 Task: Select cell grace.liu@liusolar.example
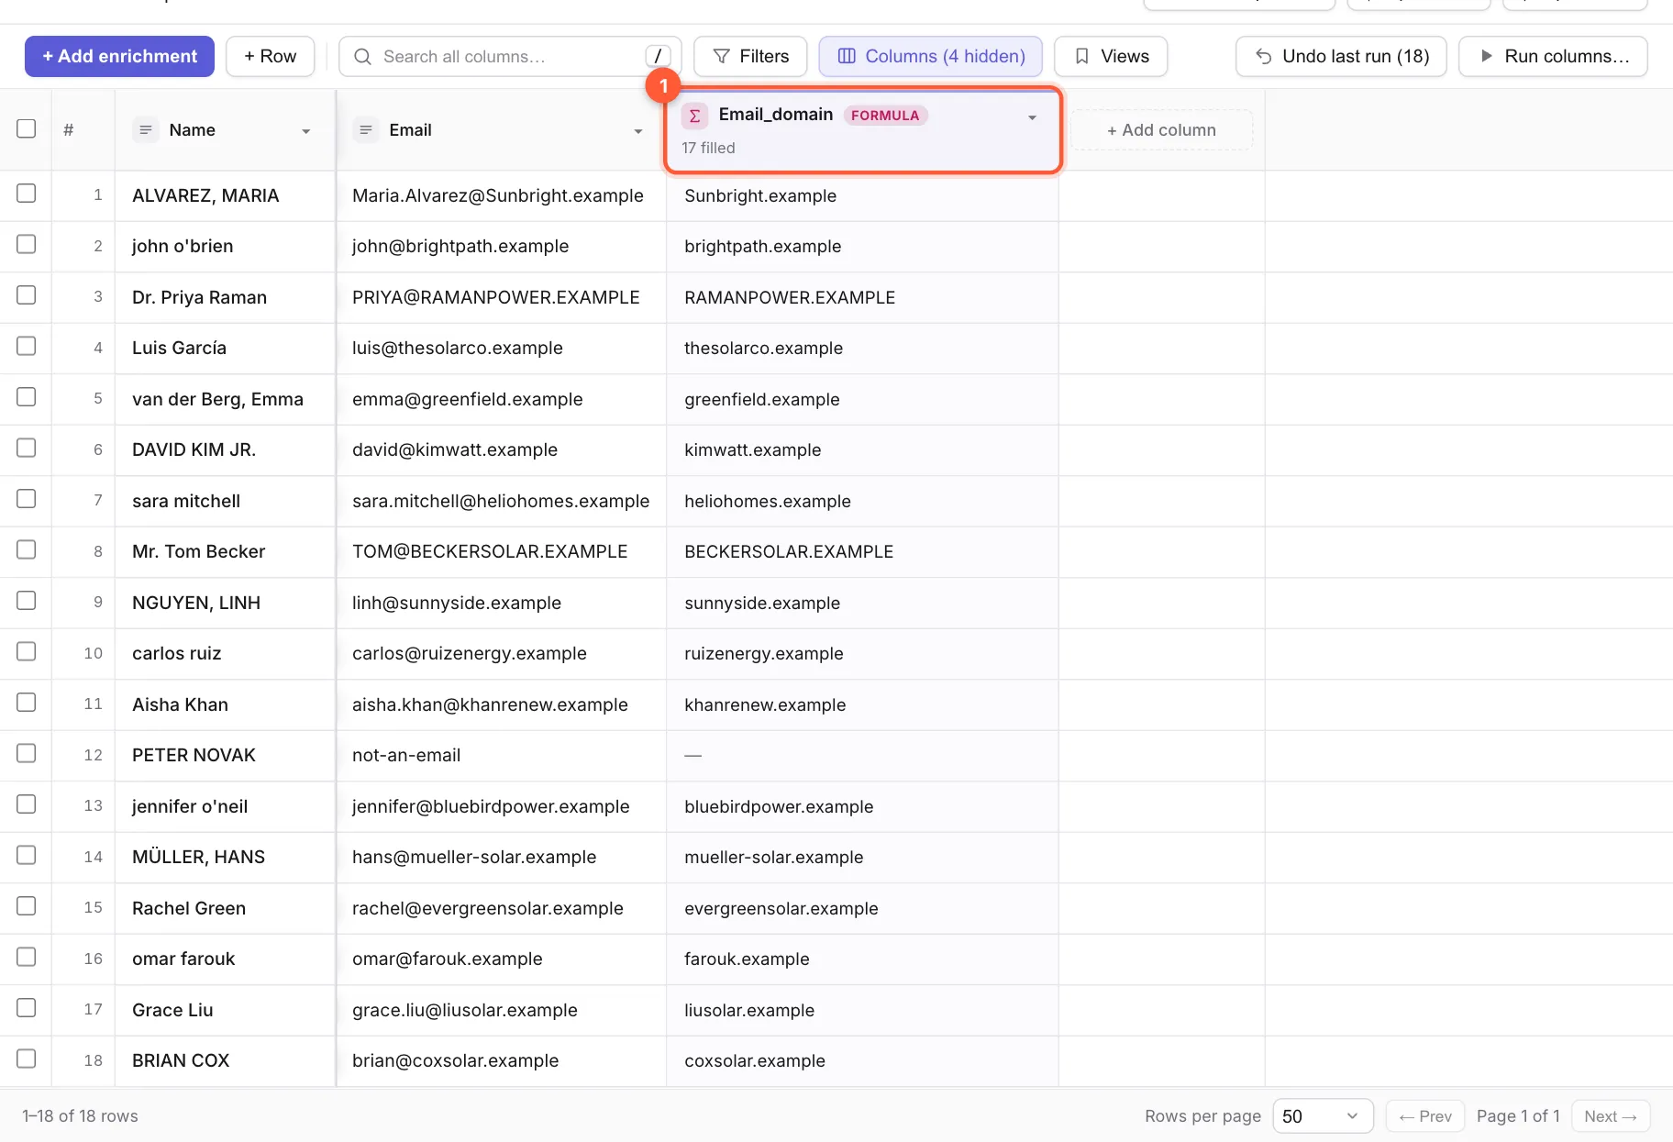tap(501, 1010)
